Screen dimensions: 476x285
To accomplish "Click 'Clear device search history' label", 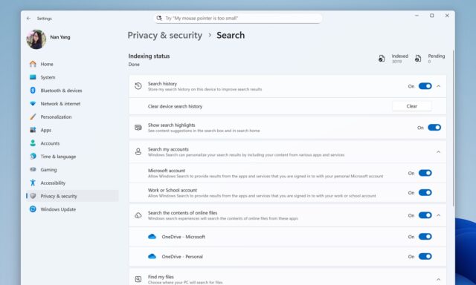I will (x=176, y=106).
